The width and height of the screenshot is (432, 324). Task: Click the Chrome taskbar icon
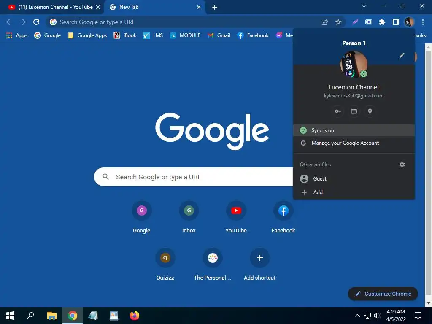tap(73, 316)
